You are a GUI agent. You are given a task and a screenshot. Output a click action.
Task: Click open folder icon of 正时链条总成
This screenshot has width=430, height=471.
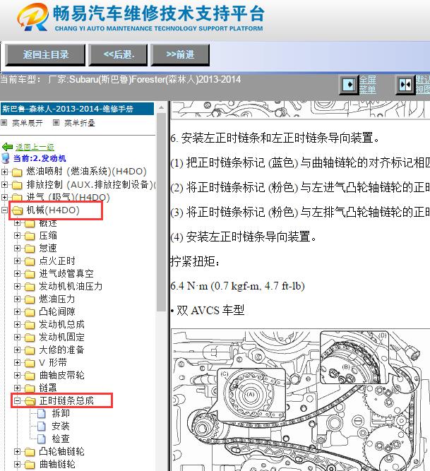[30, 401]
